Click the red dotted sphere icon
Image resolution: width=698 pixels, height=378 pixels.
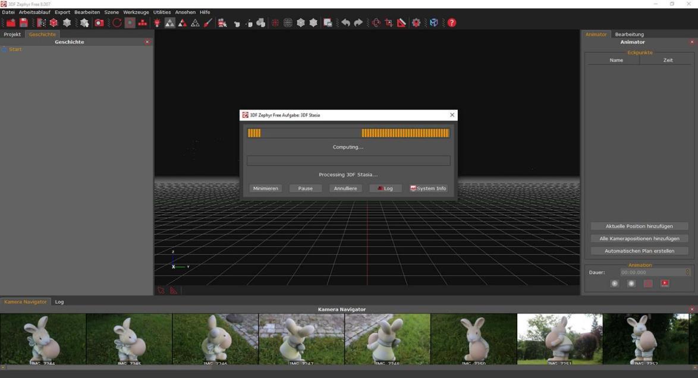[275, 23]
